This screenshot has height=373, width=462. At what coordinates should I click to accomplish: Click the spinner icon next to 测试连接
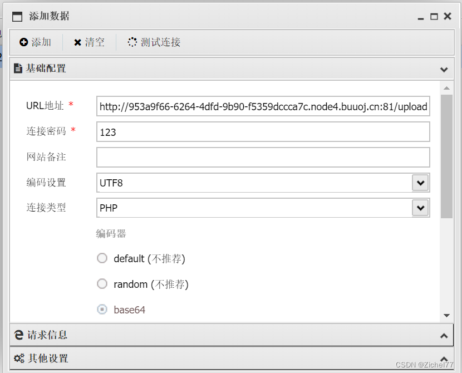tap(132, 41)
